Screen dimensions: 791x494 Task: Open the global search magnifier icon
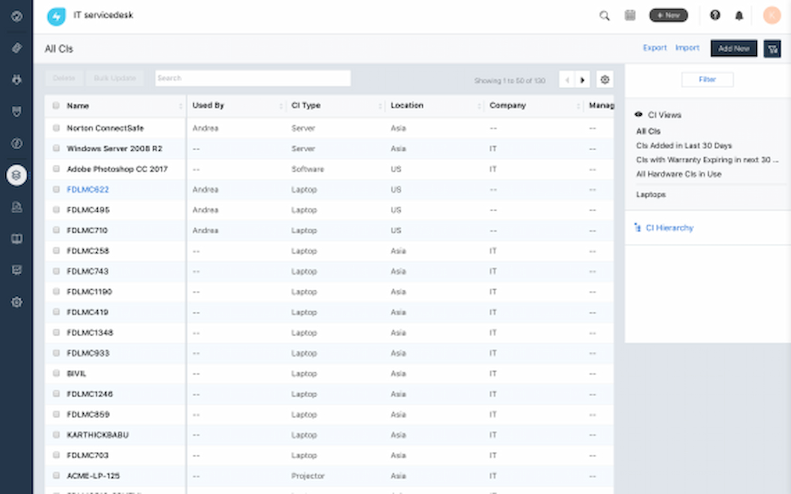604,16
